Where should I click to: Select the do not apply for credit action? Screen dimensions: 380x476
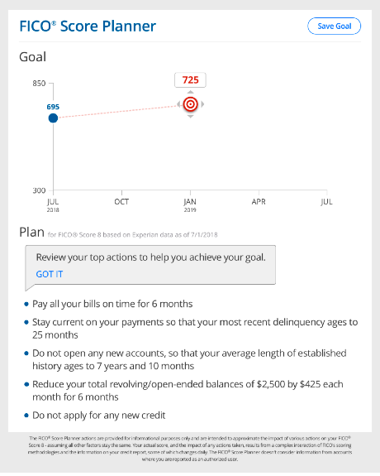(99, 416)
